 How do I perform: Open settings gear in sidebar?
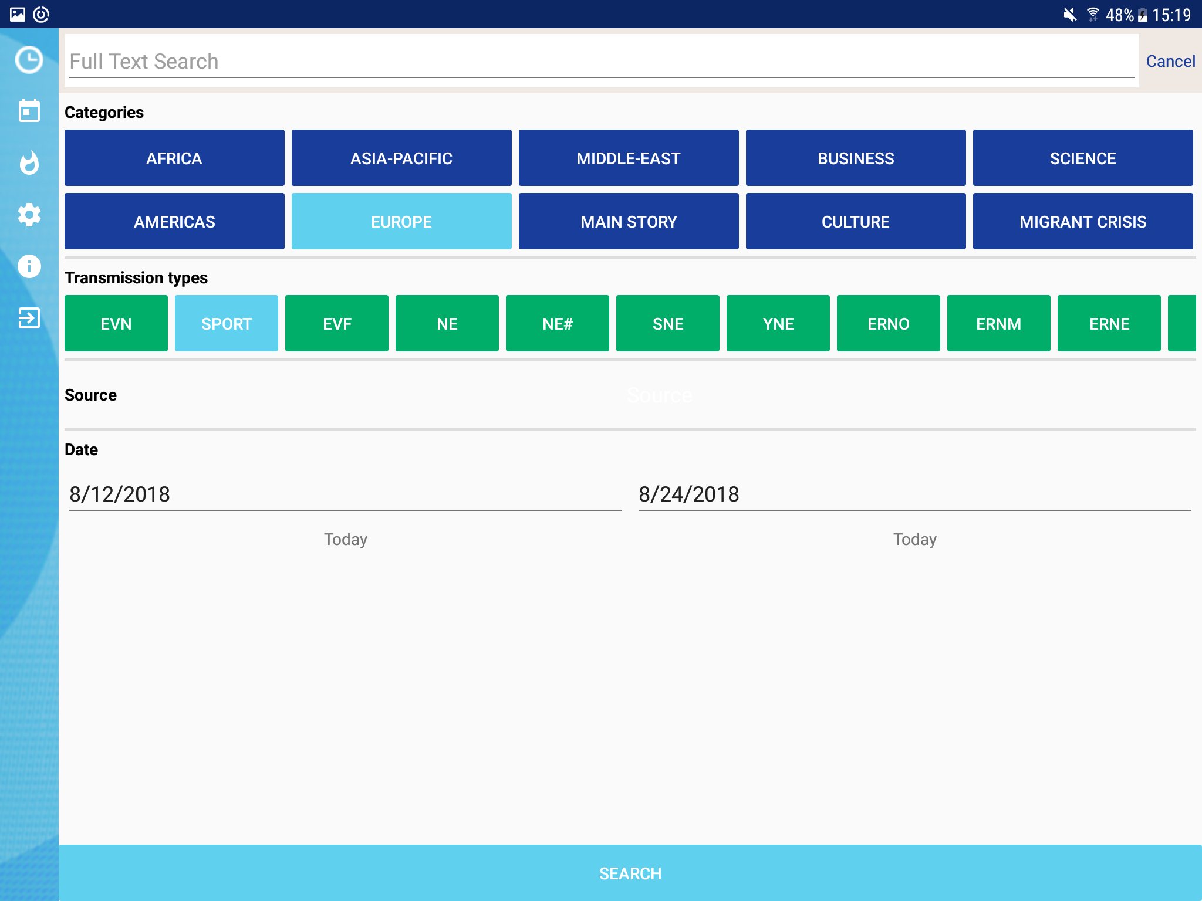point(29,215)
